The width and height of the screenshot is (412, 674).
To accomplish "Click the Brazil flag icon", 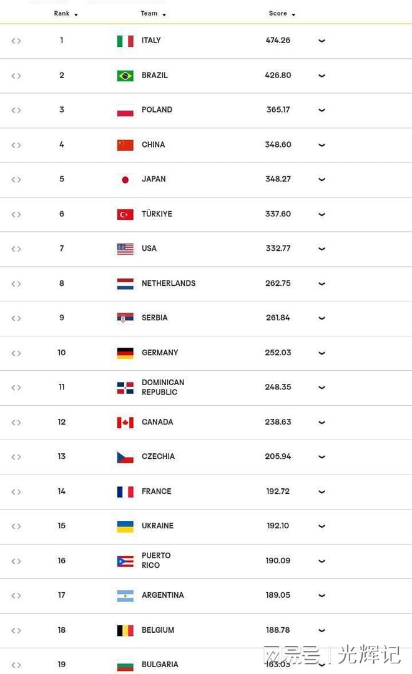I will coord(125,76).
